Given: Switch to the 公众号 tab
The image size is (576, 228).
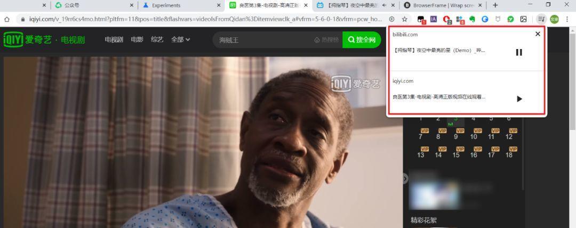Looking at the screenshot, I should coord(94,5).
